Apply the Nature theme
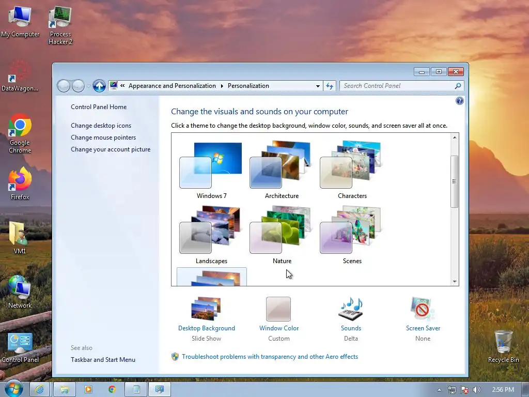 tap(282, 235)
